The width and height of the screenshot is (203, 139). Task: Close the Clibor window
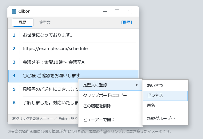coord(130,11)
